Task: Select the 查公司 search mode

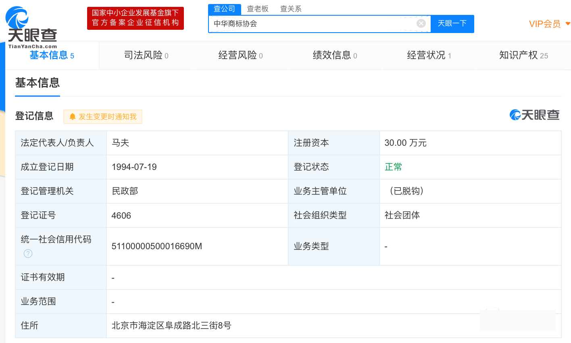Action: (224, 8)
